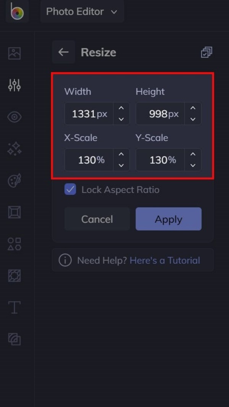Open the Text tool sidebar icon
Viewport: 229px width, 407px height.
click(15, 307)
